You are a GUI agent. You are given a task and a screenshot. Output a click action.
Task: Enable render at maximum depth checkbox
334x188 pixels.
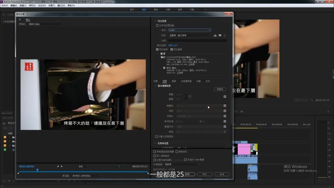[x=156, y=137]
